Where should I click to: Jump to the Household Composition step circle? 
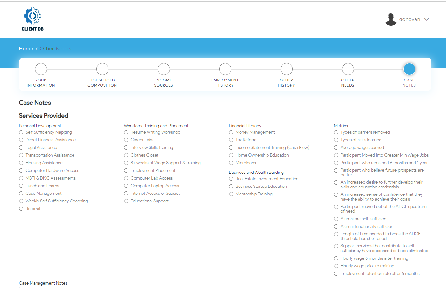(102, 69)
